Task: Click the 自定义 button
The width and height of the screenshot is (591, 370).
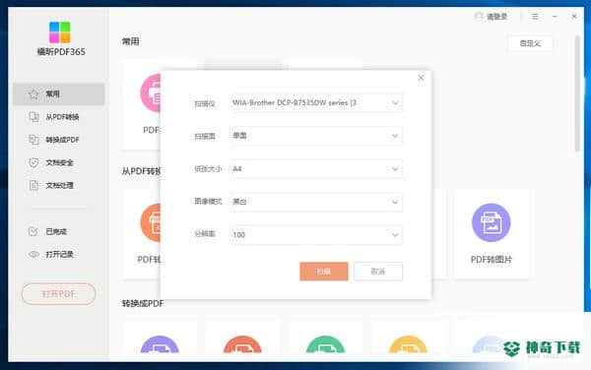Action: [530, 43]
